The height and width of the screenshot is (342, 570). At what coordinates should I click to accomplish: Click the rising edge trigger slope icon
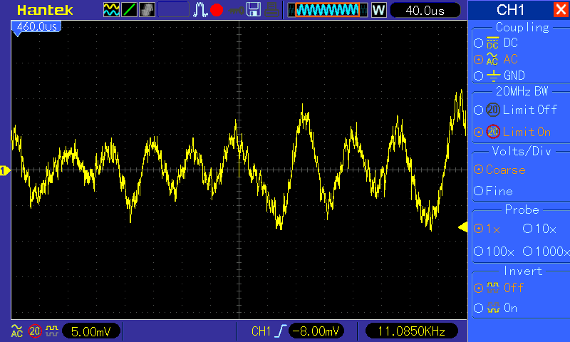[x=281, y=331]
